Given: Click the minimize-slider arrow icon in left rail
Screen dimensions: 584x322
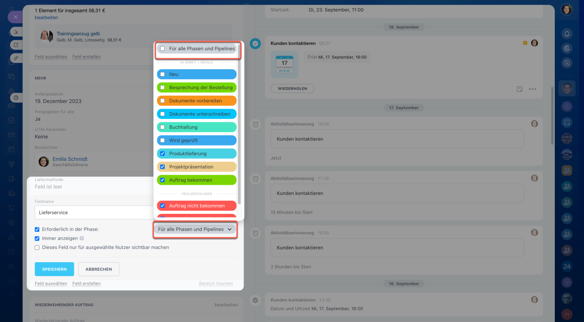Looking at the screenshot, I should [x=16, y=31].
